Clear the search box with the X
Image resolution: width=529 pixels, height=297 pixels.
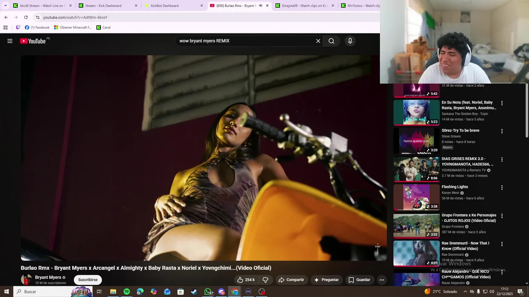click(318, 41)
